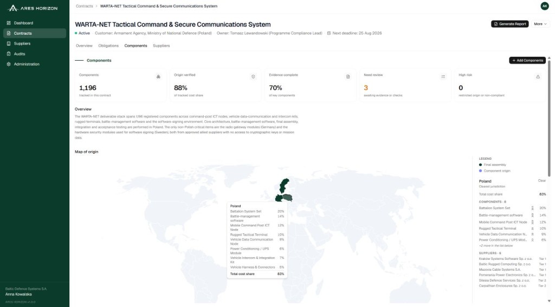555x307 pixels.
Task: Click the chevrons icon for Mobile Command Post ICT Node
Action: (x=532, y=223)
